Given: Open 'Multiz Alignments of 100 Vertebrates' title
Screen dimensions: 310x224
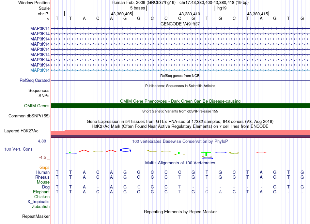Looking at the screenshot, I should (x=180, y=163).
